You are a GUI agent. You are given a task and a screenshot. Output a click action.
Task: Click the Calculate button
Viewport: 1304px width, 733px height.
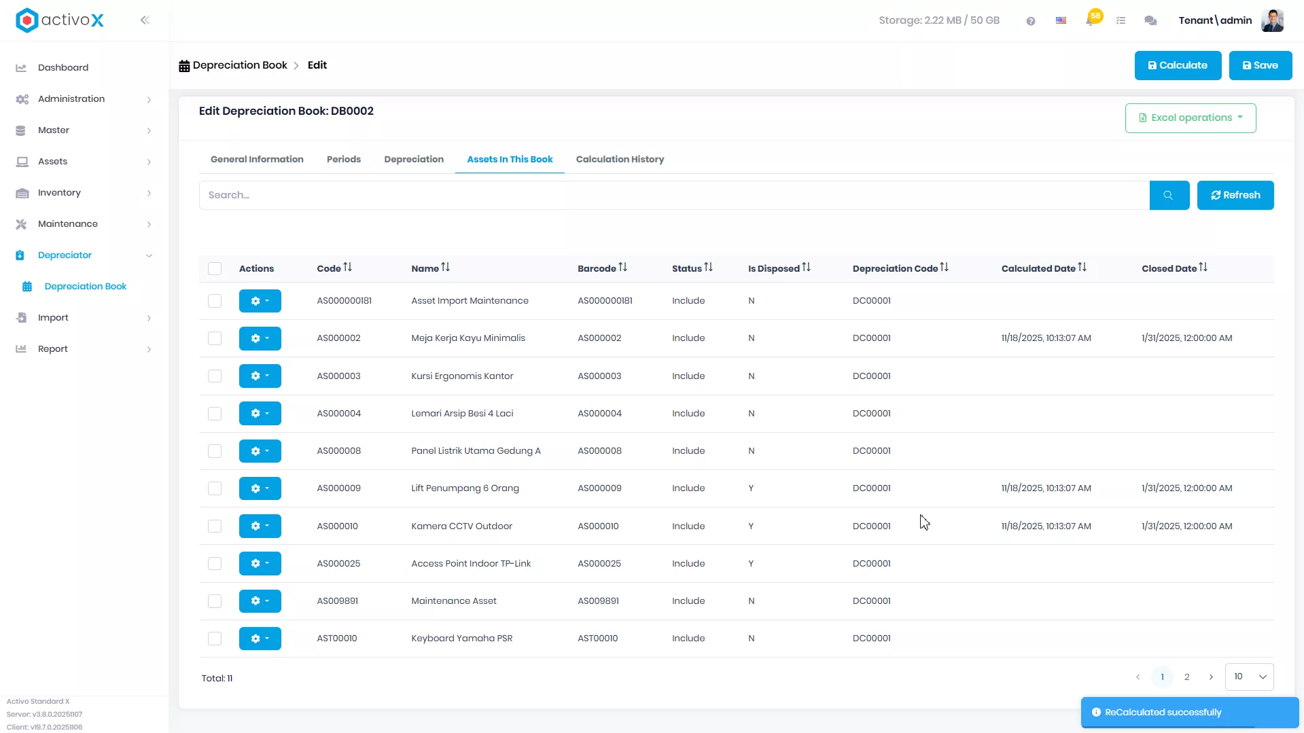tap(1178, 66)
